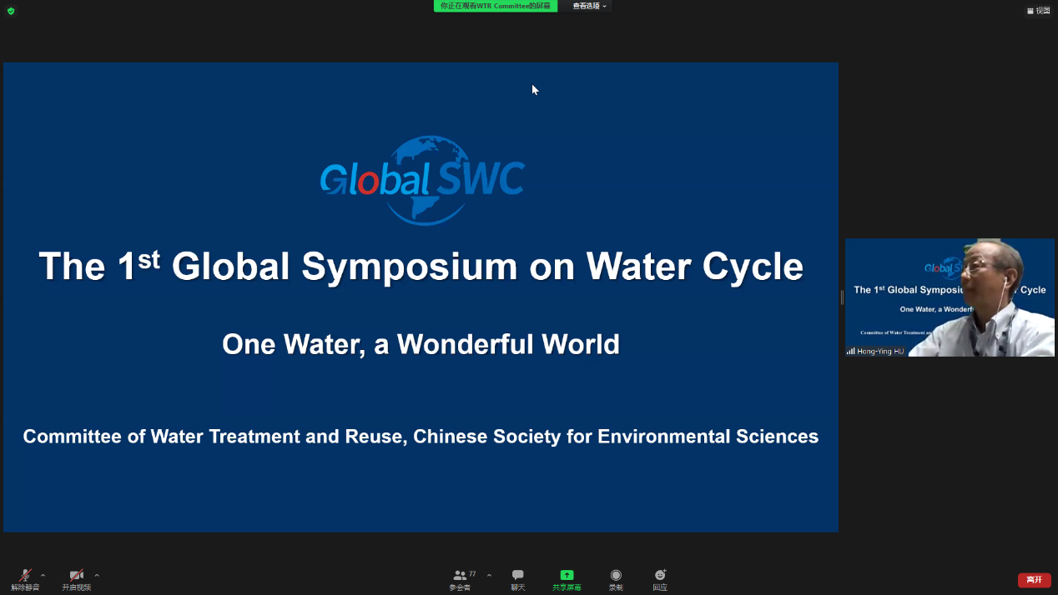1058x595 pixels.
Task: Click the green Share Screen icon
Action: click(x=567, y=575)
